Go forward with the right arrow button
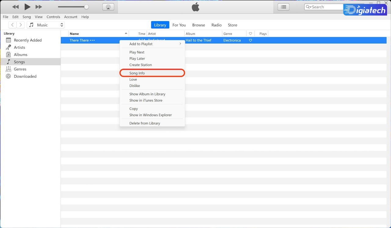The width and height of the screenshot is (391, 228). click(20, 25)
